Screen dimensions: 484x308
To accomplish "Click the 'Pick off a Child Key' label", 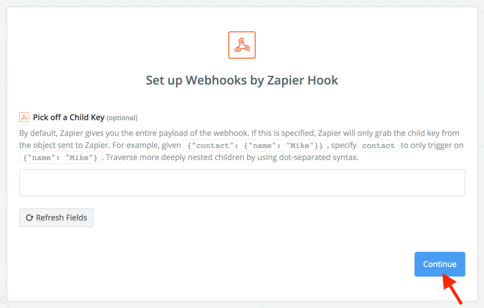I will pos(69,118).
